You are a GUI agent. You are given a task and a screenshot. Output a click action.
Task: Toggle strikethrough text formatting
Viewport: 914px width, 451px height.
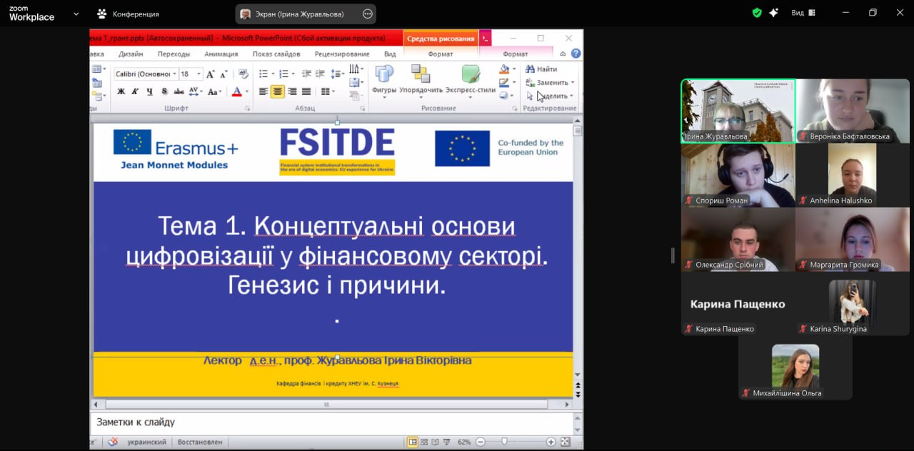[x=179, y=91]
